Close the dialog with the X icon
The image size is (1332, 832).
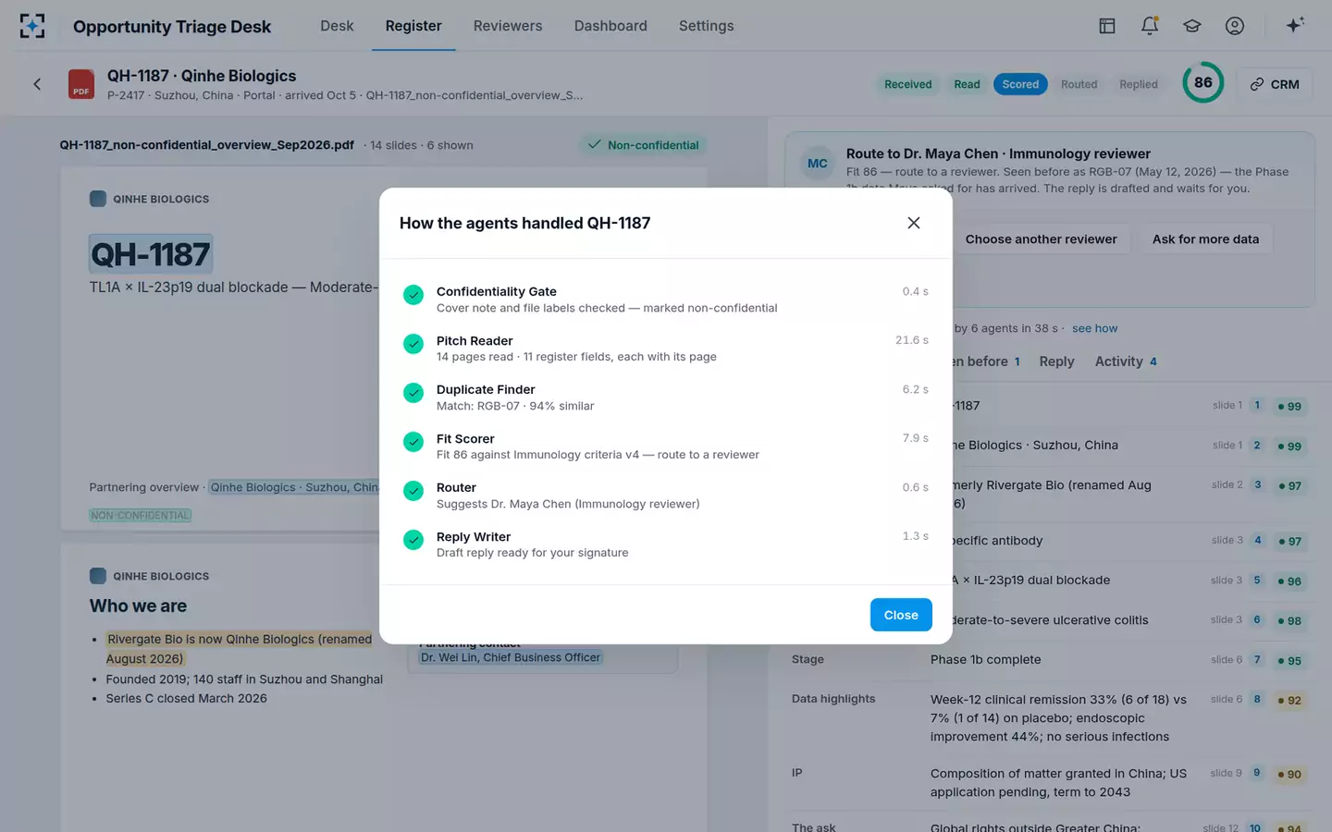click(x=914, y=223)
